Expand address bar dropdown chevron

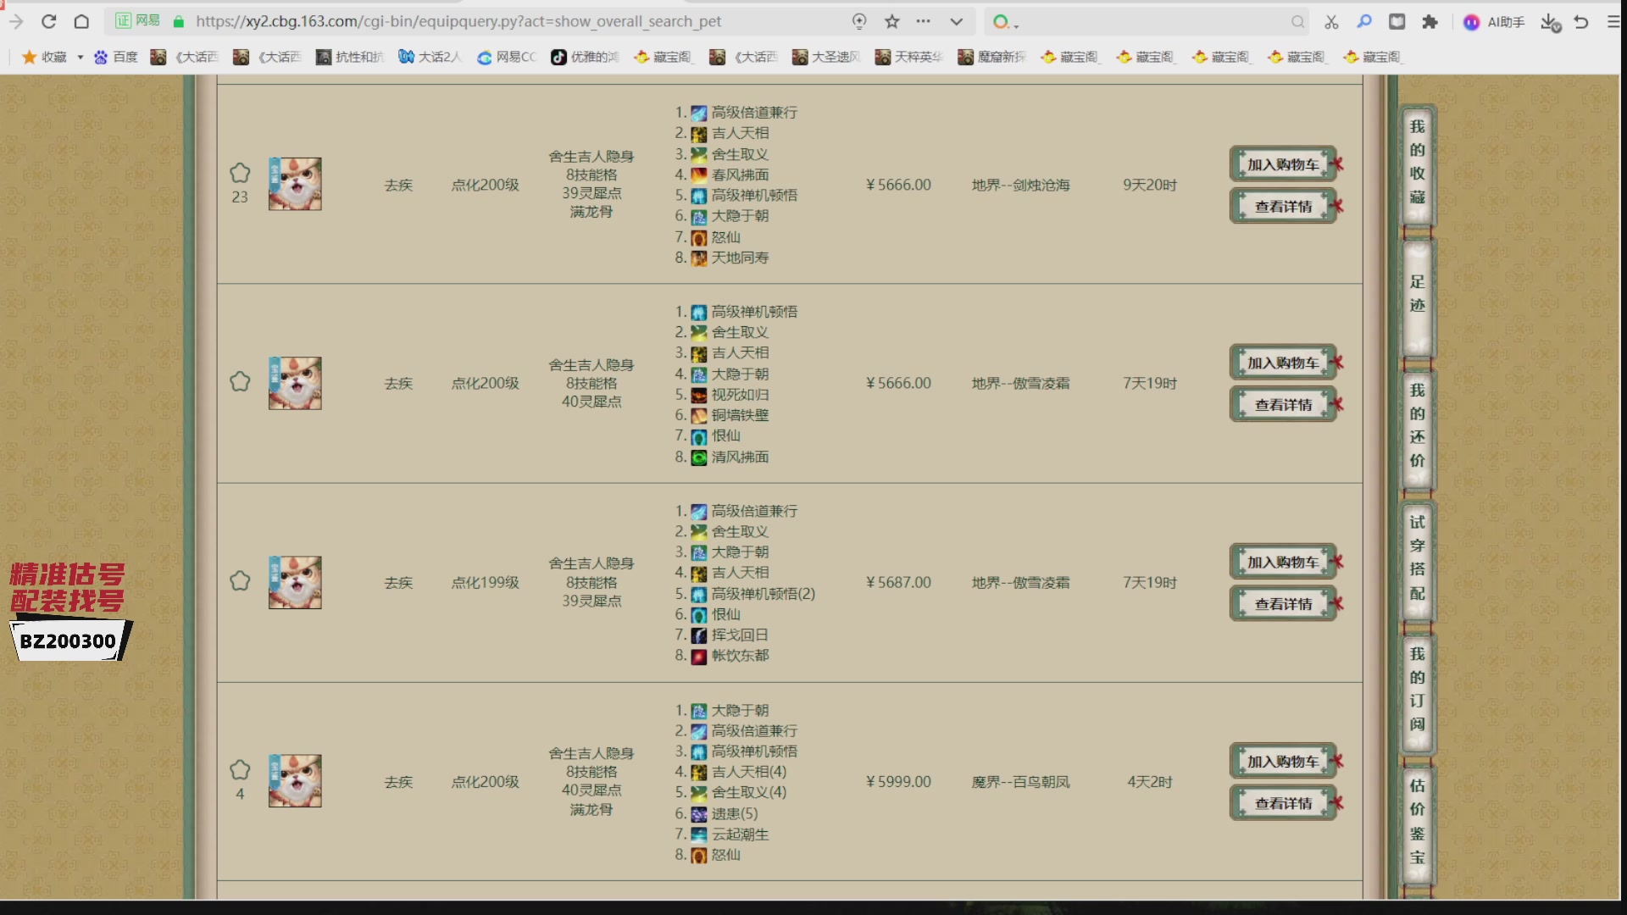coord(956,21)
